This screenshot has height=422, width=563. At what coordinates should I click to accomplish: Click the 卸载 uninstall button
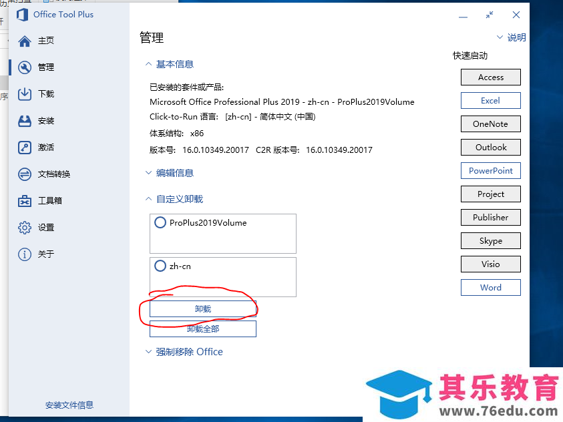pos(203,309)
